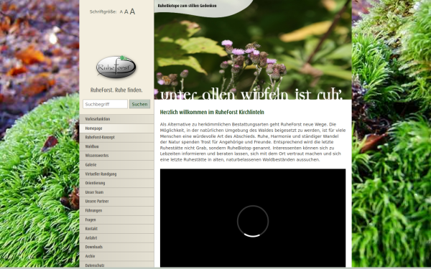This screenshot has height=269, width=431.
Task: Click the loading video player area
Action: pyautogui.click(x=253, y=218)
